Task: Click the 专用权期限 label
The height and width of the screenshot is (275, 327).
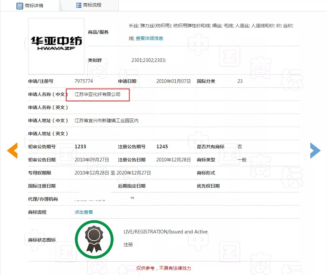Action: click(x=40, y=173)
